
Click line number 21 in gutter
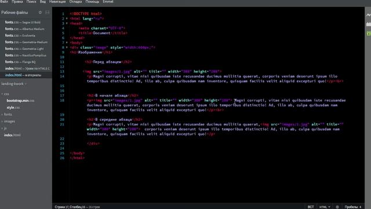point(62,124)
